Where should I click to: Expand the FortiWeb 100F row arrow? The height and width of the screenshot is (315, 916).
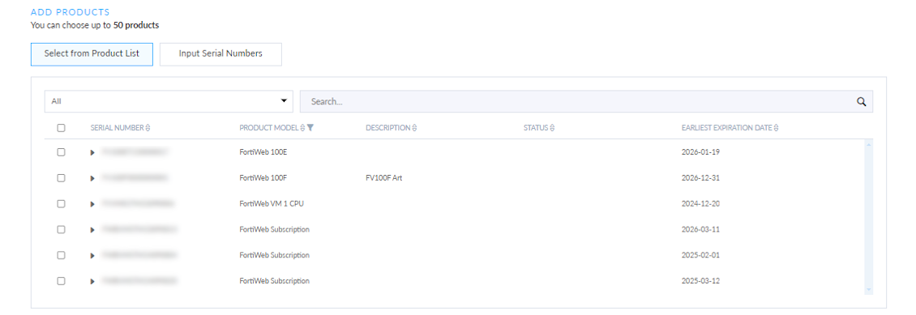(92, 178)
